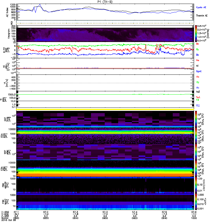
Task: Click the blue Bx legend label
Action: (198, 55)
